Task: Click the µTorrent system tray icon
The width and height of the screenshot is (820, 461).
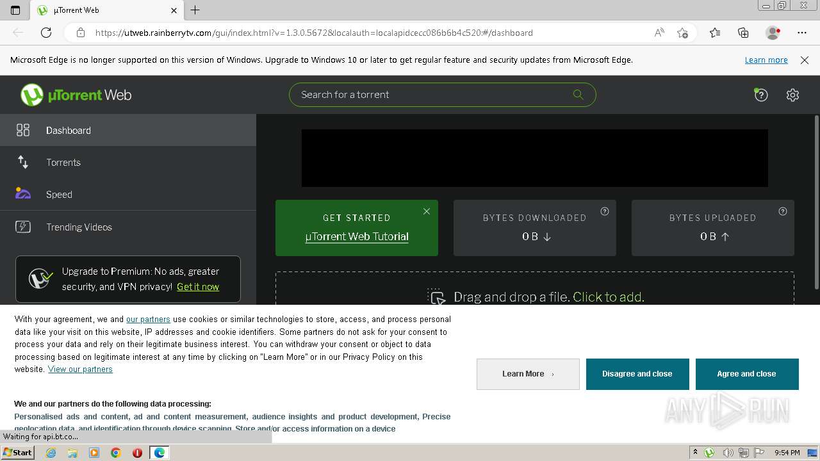Action: 709,453
